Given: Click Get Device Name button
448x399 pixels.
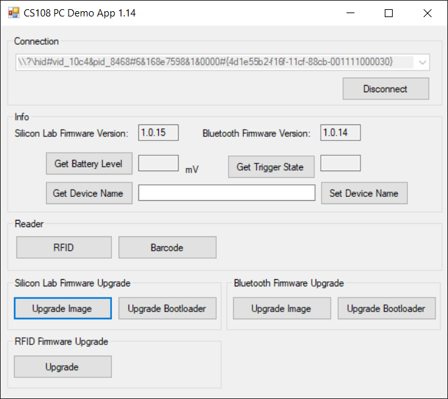Looking at the screenshot, I should point(89,194).
